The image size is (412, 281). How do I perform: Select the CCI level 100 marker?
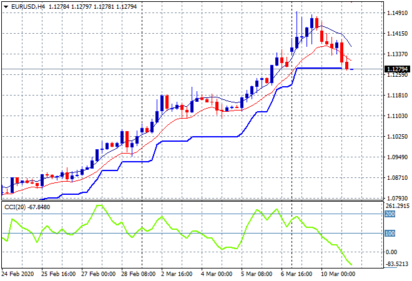pos(390,234)
